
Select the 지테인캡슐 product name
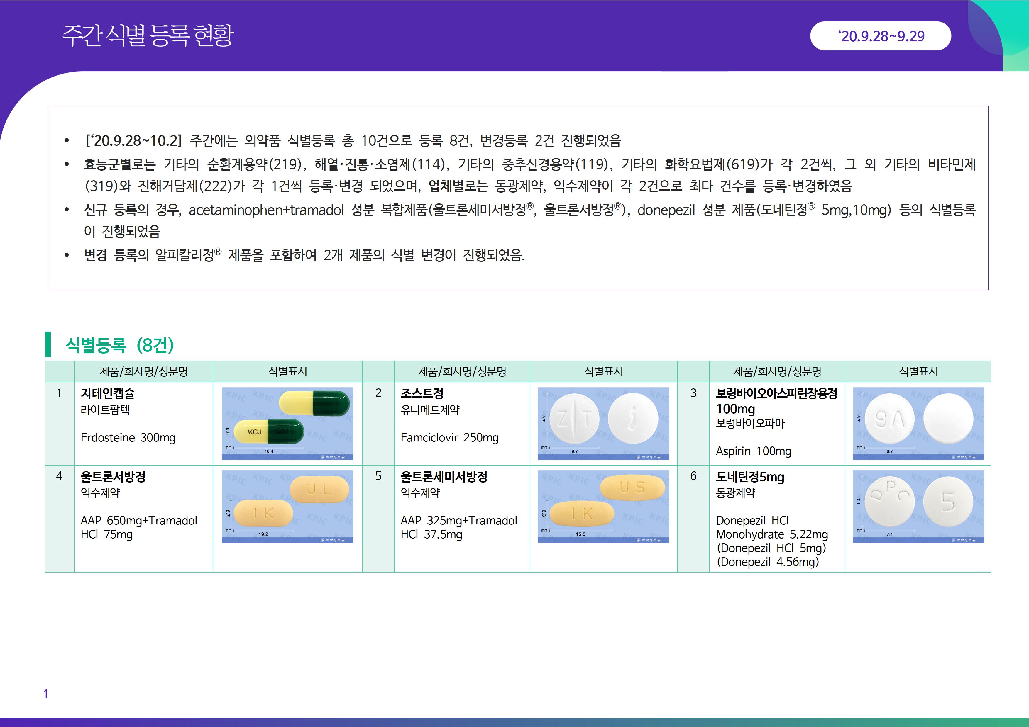108,393
